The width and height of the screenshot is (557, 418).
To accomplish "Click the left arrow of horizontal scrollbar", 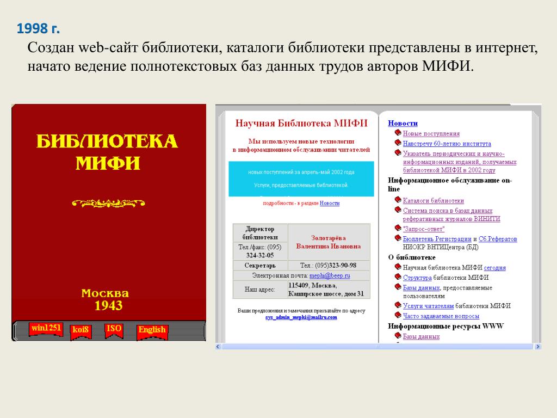I will (218, 346).
